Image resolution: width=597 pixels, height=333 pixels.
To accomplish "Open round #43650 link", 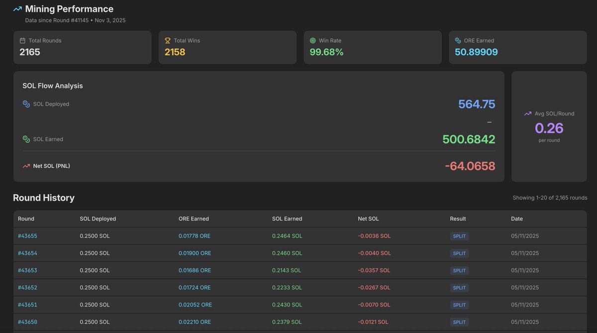I will (x=27, y=322).
